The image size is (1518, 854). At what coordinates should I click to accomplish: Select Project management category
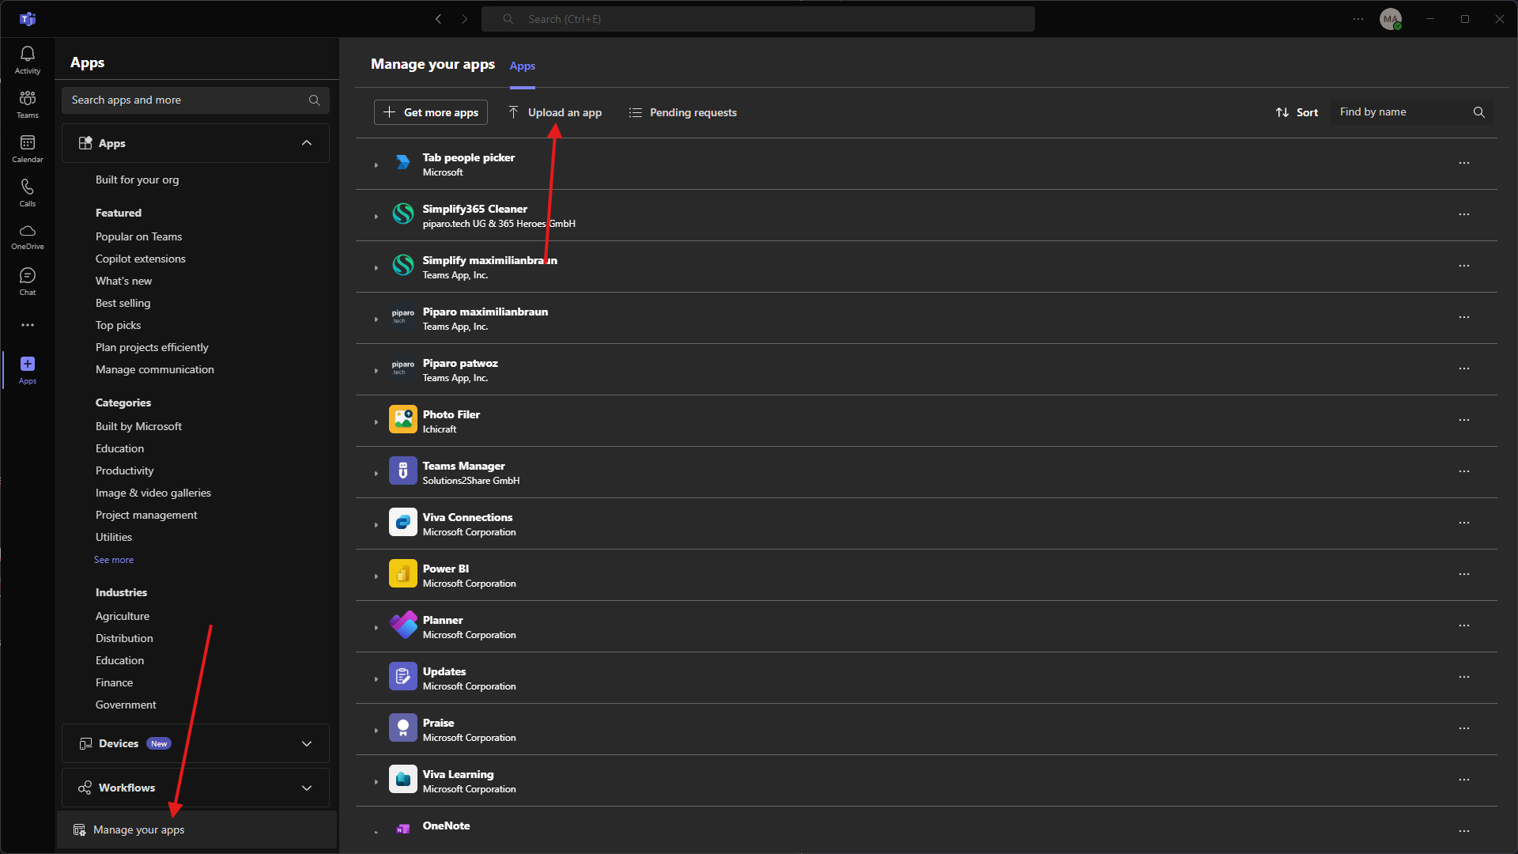[x=146, y=516]
